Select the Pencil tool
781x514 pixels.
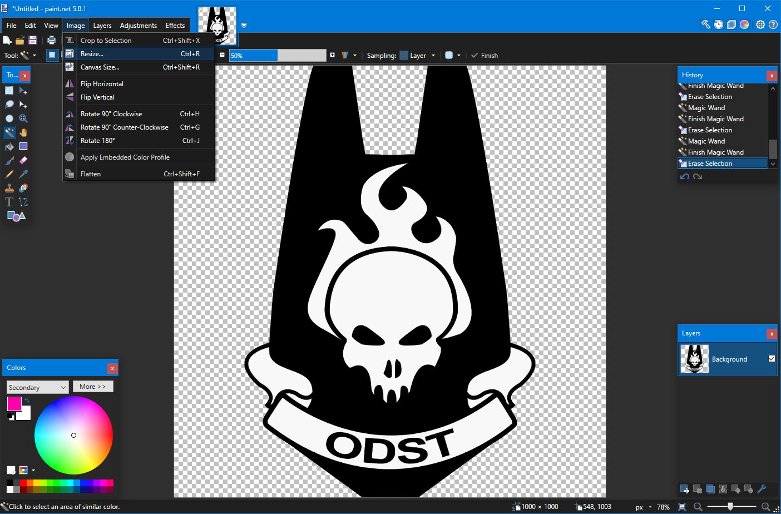click(x=9, y=174)
